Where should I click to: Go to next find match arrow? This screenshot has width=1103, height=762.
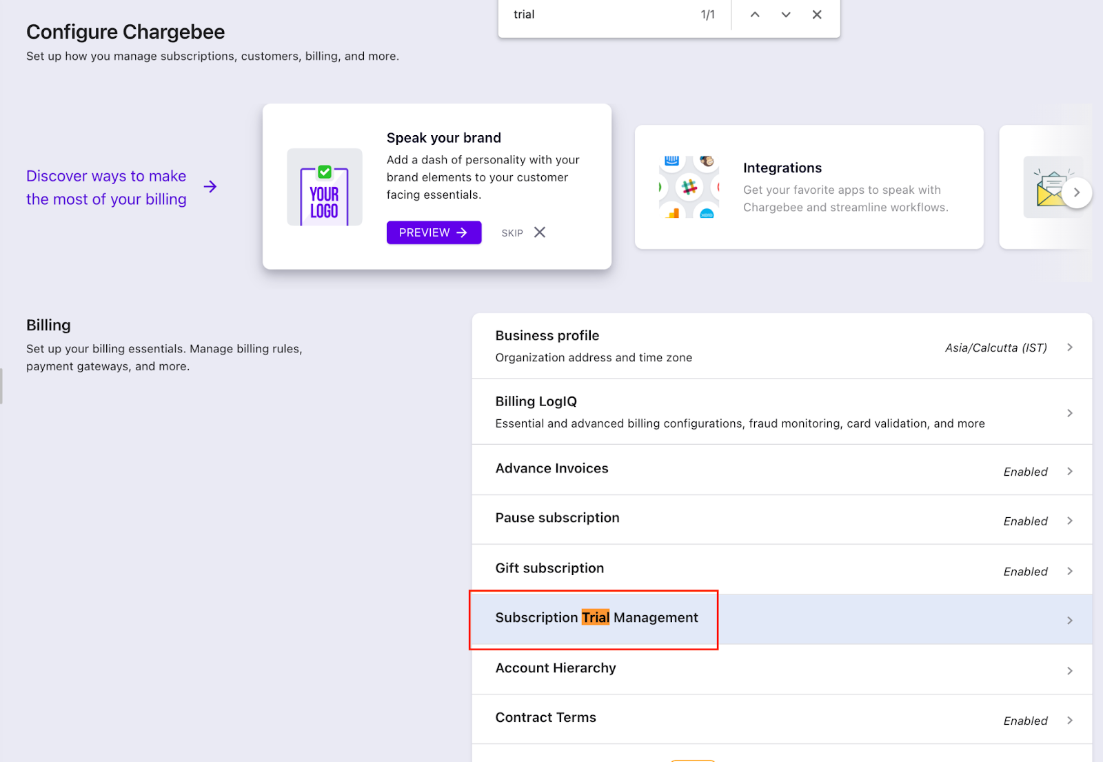click(786, 14)
